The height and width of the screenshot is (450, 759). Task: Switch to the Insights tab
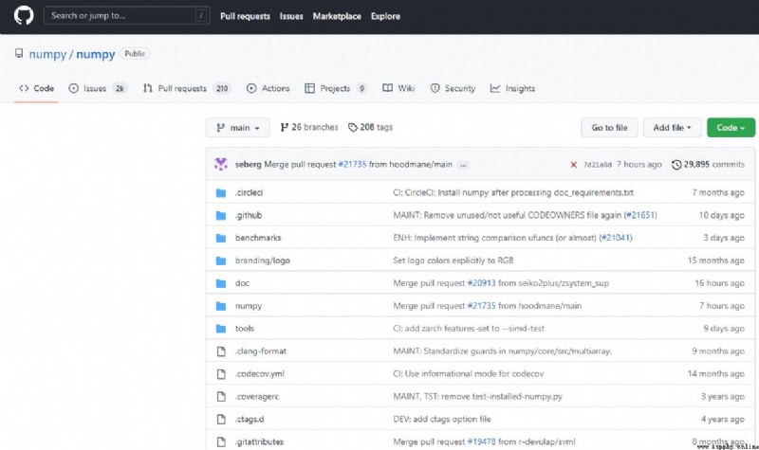pyautogui.click(x=512, y=88)
